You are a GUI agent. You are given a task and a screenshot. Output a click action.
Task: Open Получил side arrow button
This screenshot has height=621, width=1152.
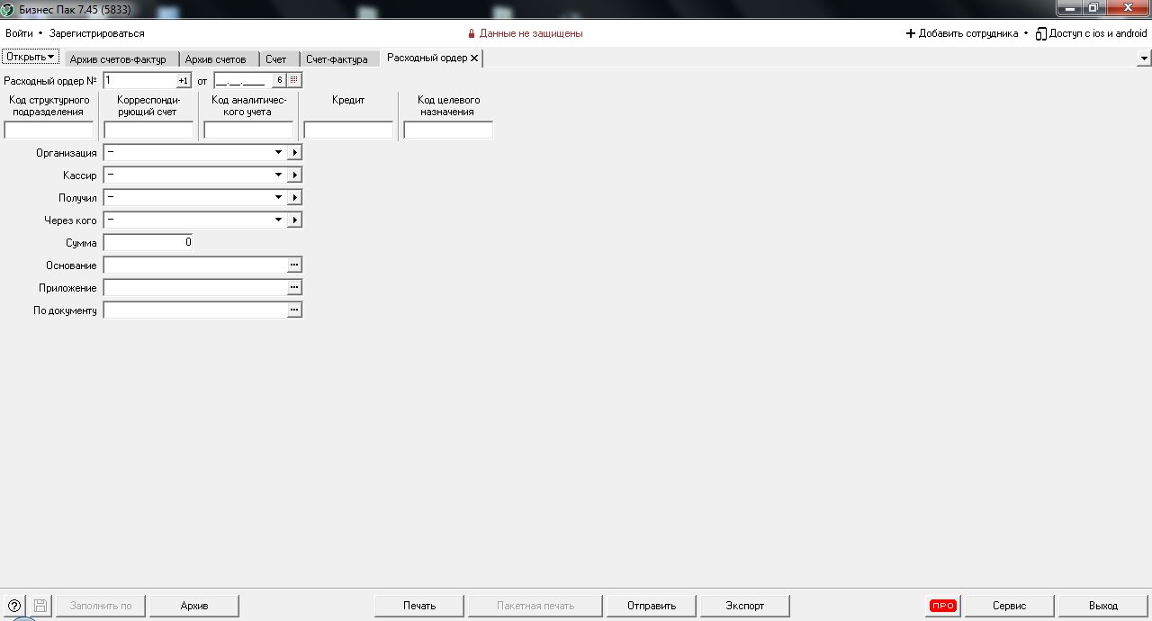tap(294, 197)
